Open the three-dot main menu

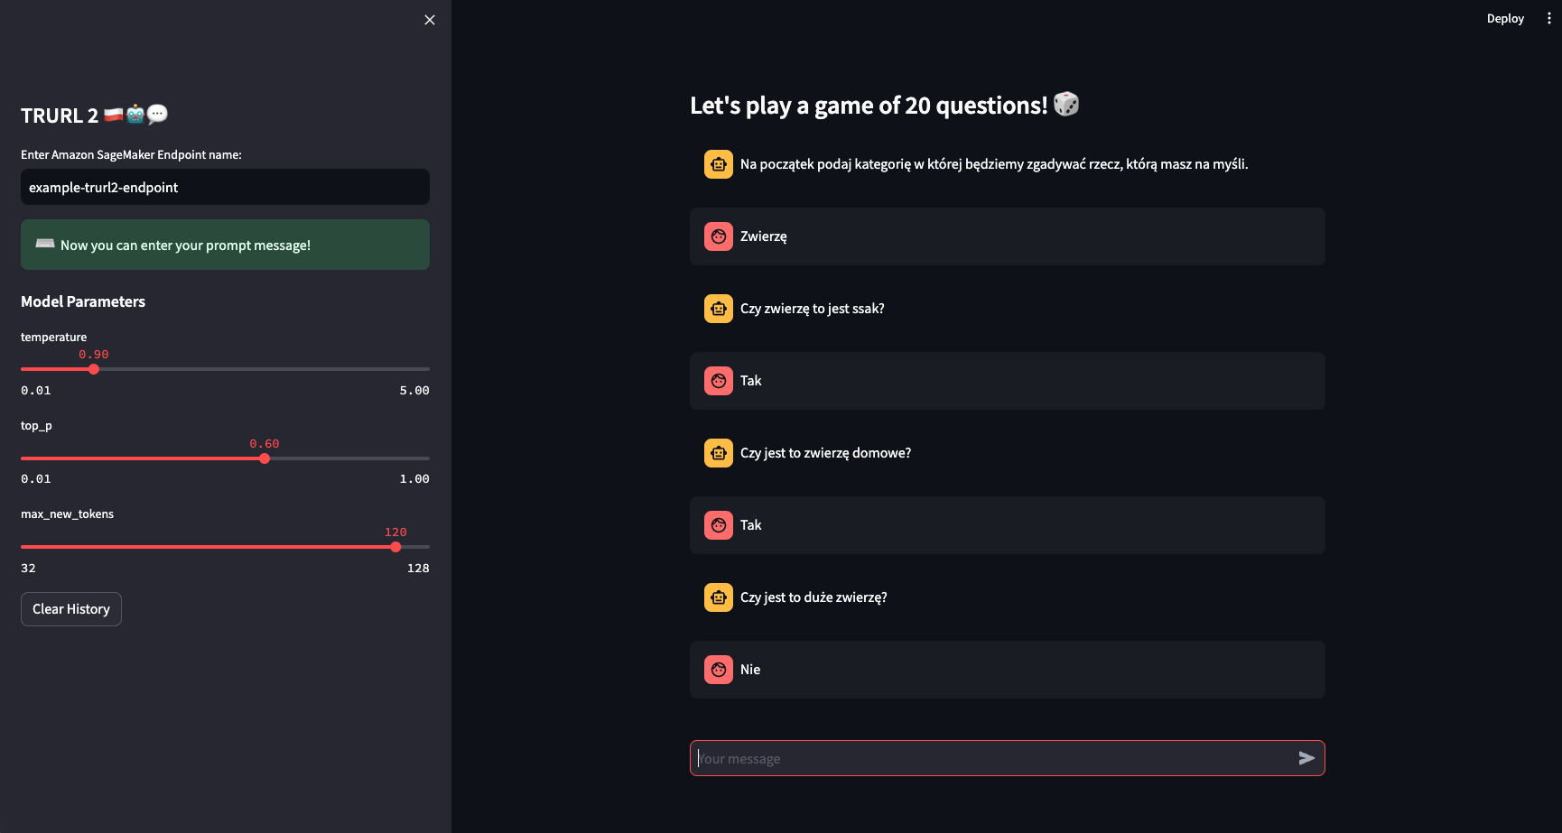(1548, 18)
